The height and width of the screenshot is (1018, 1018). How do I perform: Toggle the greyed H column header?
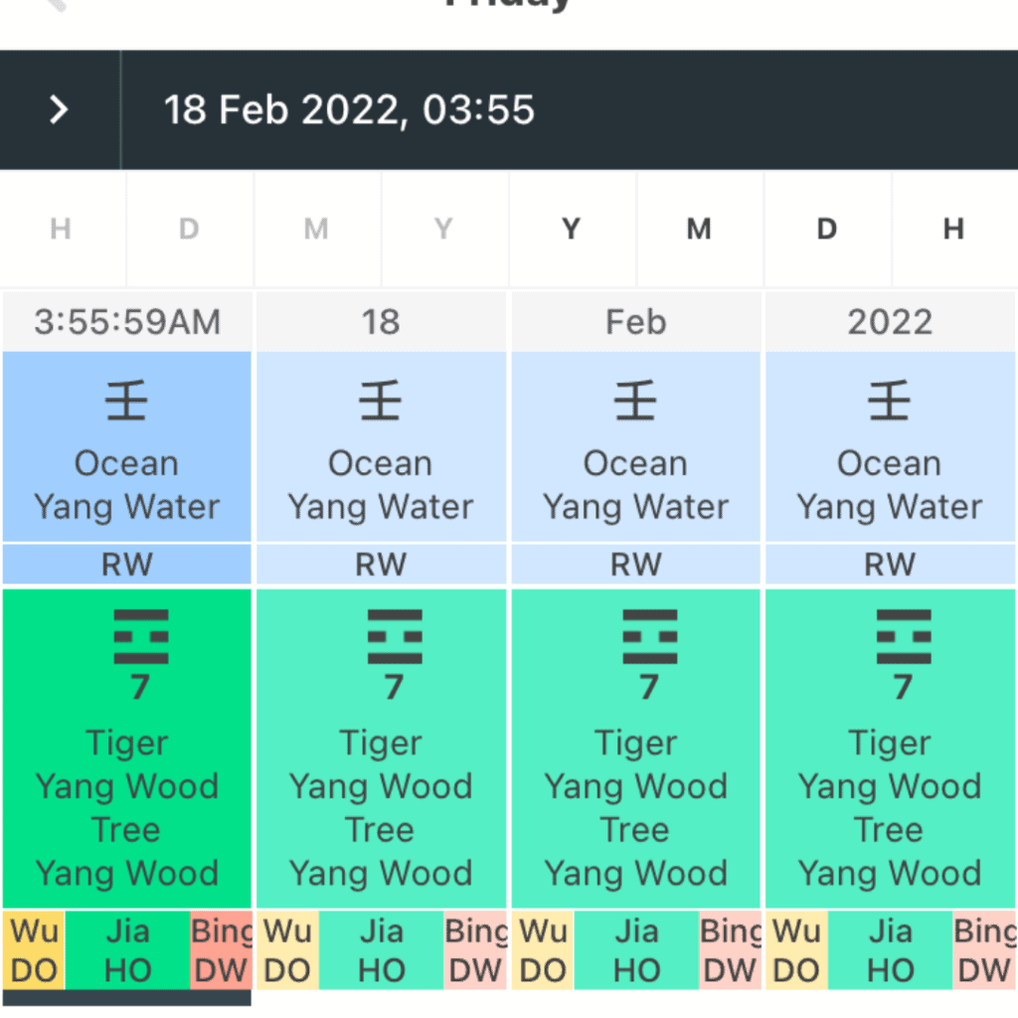61,230
